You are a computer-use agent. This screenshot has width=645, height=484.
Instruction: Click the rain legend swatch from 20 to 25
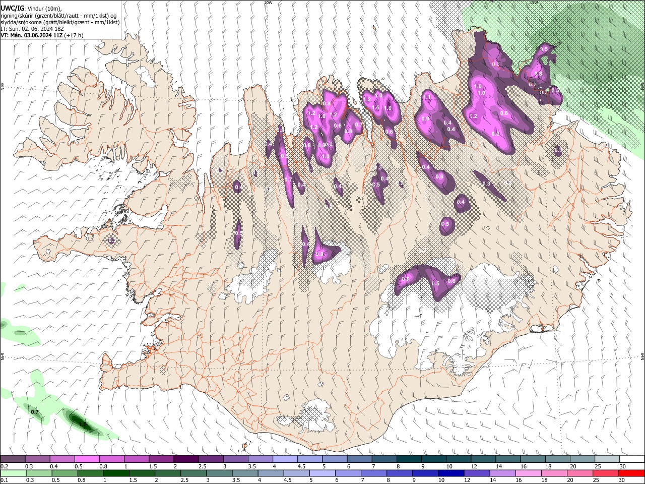[579, 473]
